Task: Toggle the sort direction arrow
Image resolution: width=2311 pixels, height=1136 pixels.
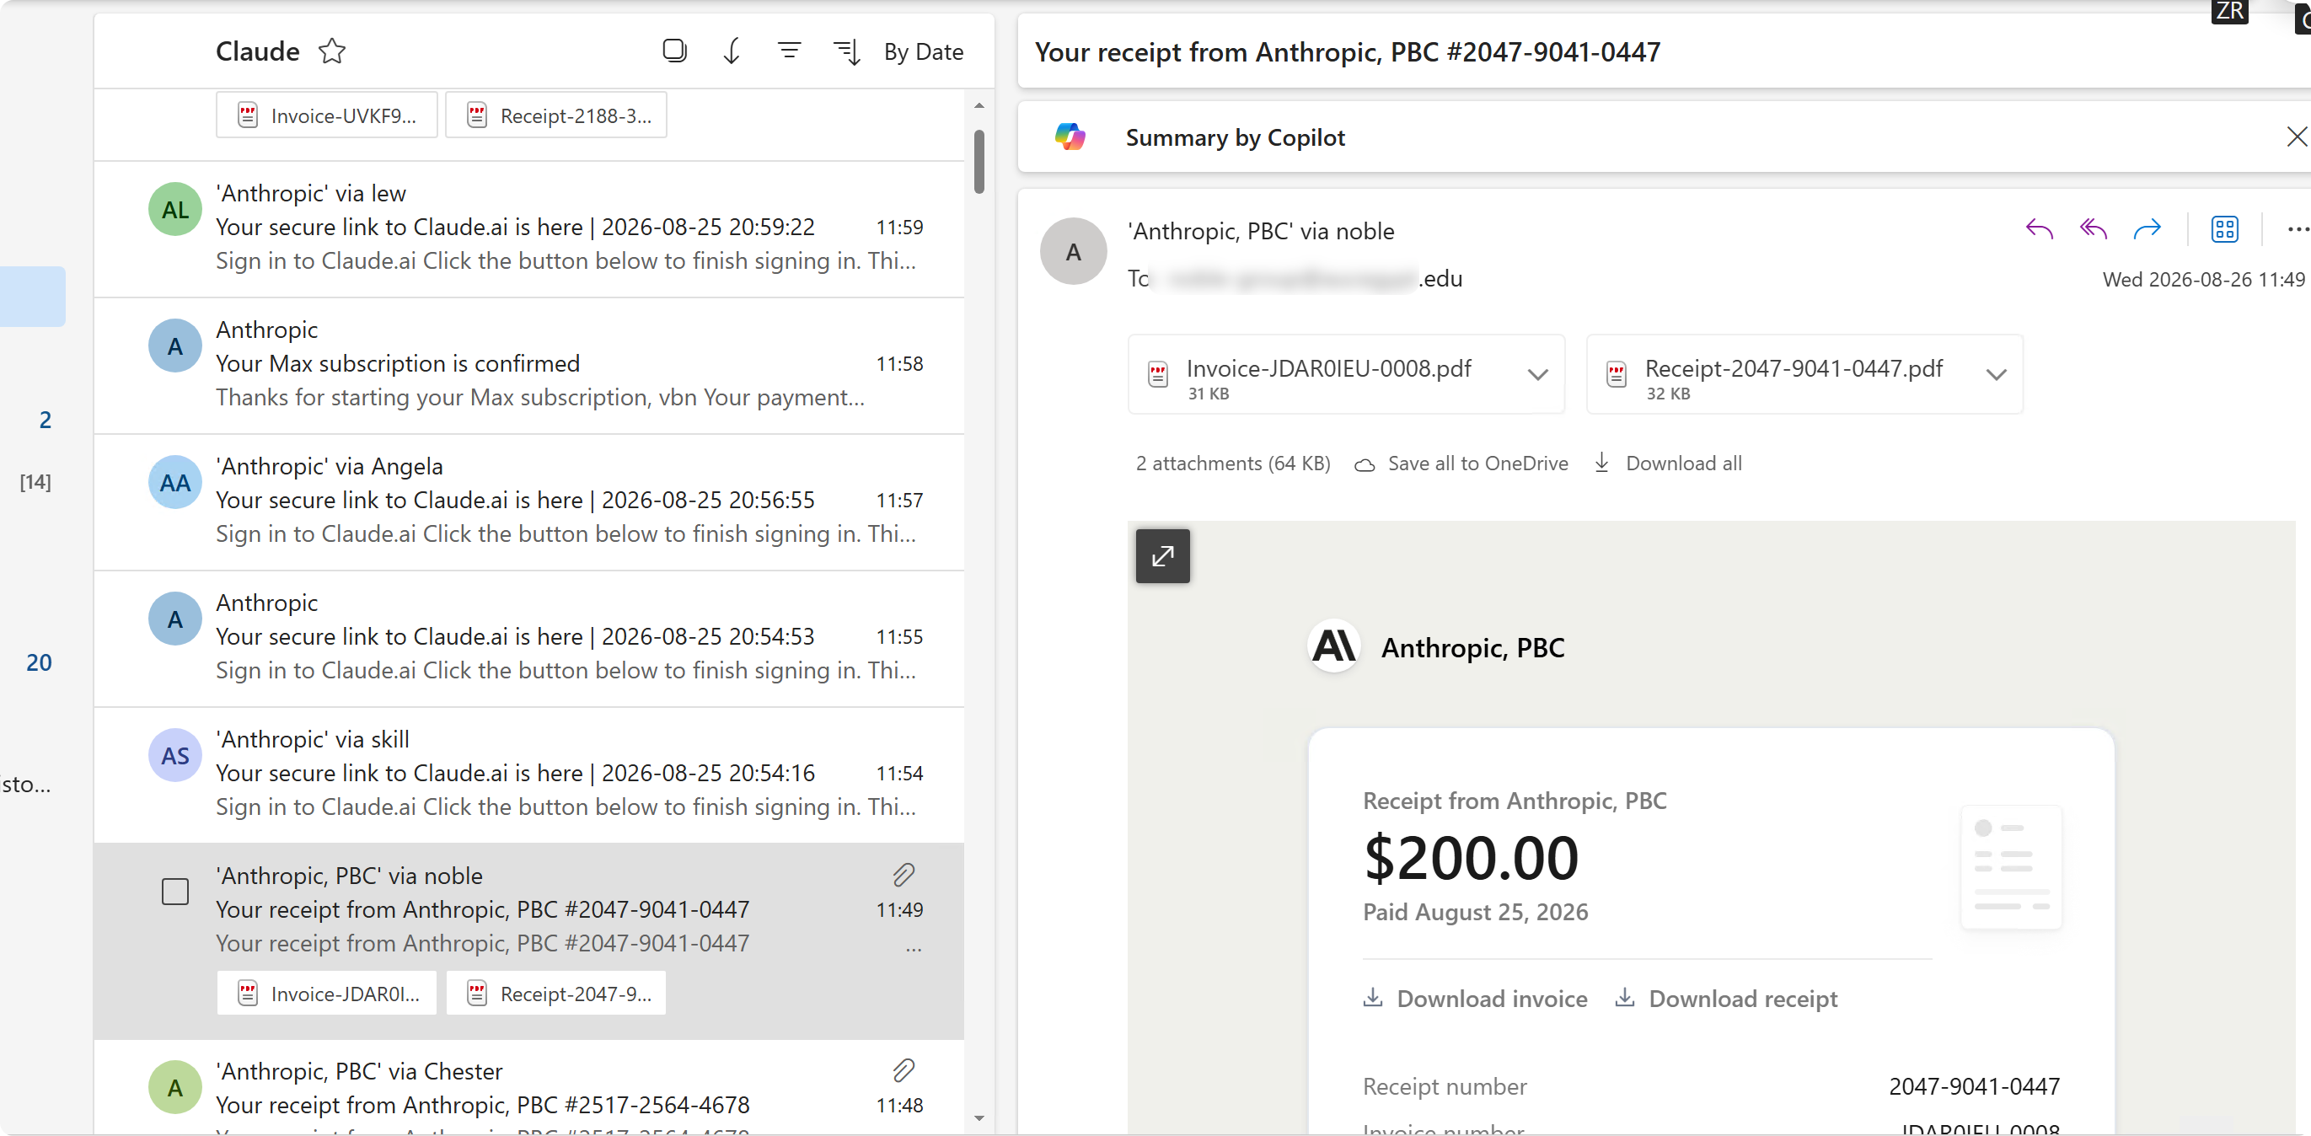Action: pos(732,51)
